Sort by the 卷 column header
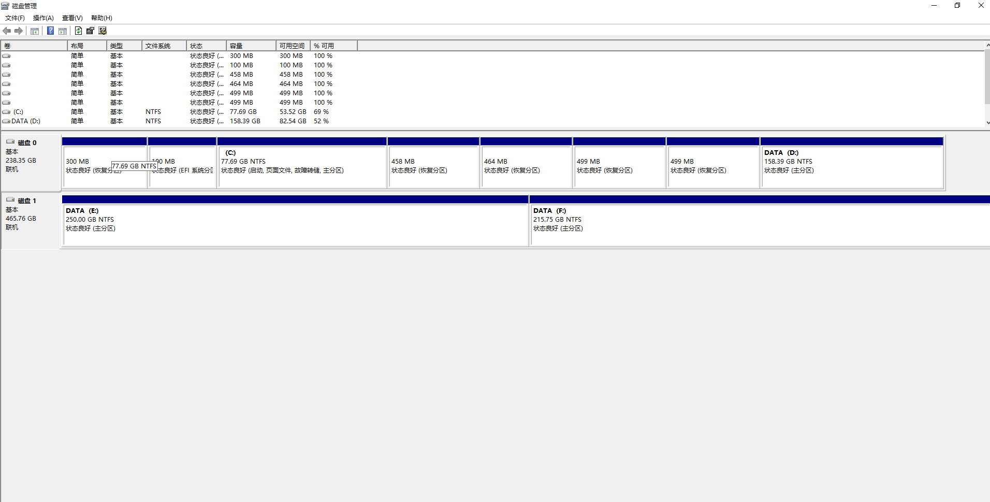 [34, 46]
